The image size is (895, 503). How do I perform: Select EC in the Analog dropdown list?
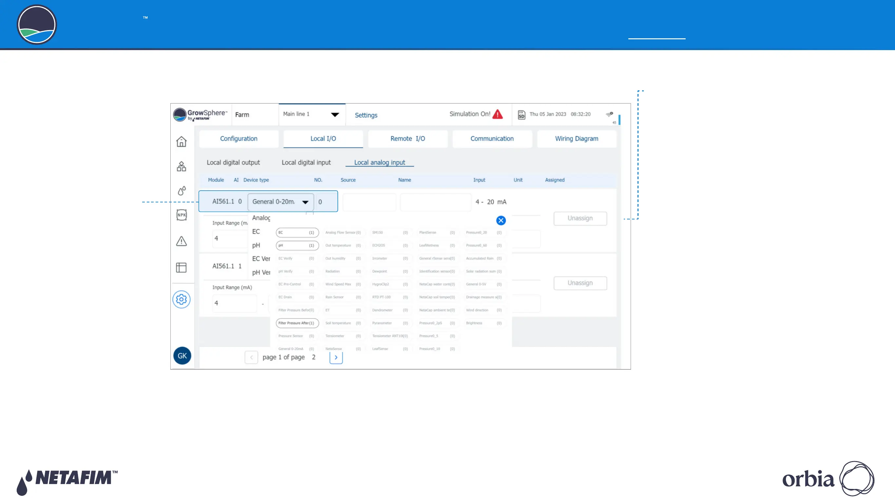point(256,232)
